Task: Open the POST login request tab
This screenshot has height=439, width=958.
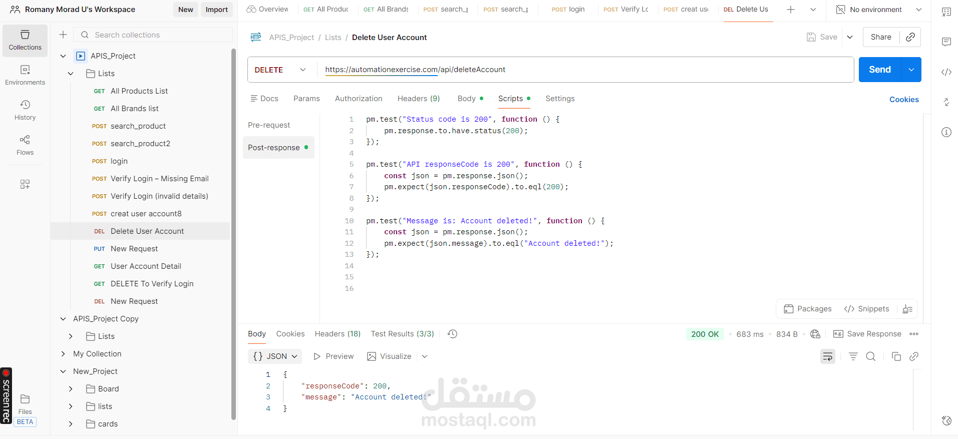Action: click(x=568, y=10)
